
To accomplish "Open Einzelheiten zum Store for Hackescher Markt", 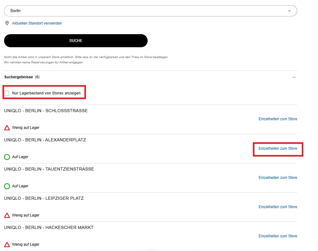I will [x=278, y=236].
